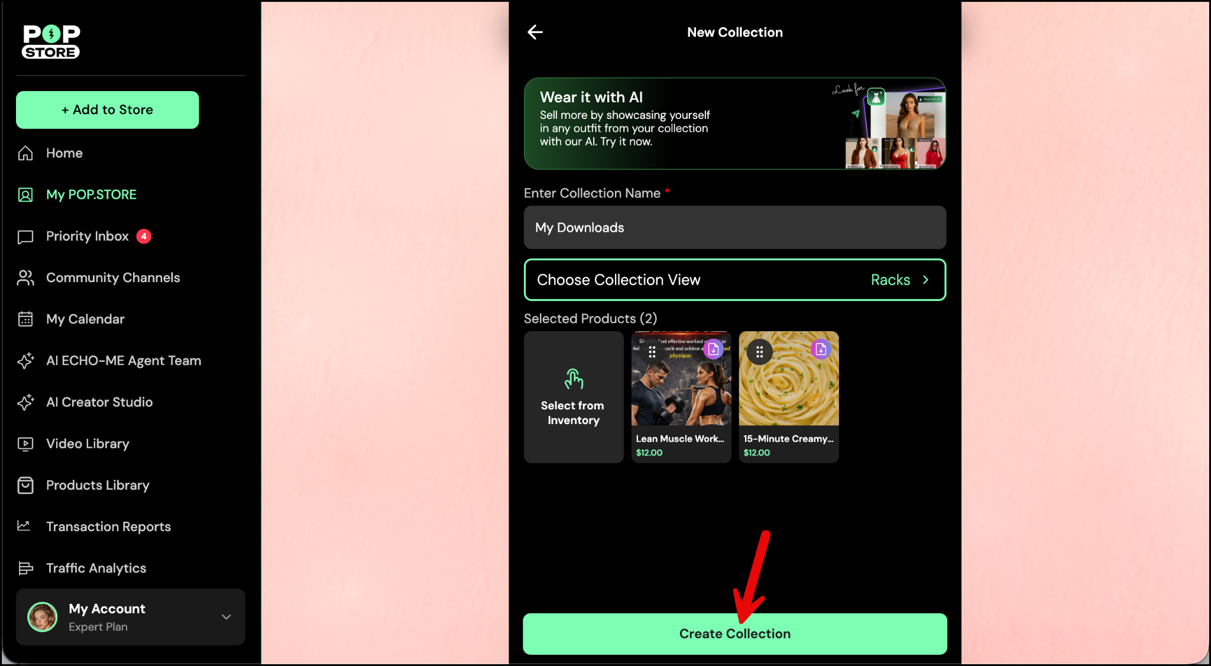Click the drag handle on 15-Minute Creamy product
The height and width of the screenshot is (666, 1211).
pos(759,352)
